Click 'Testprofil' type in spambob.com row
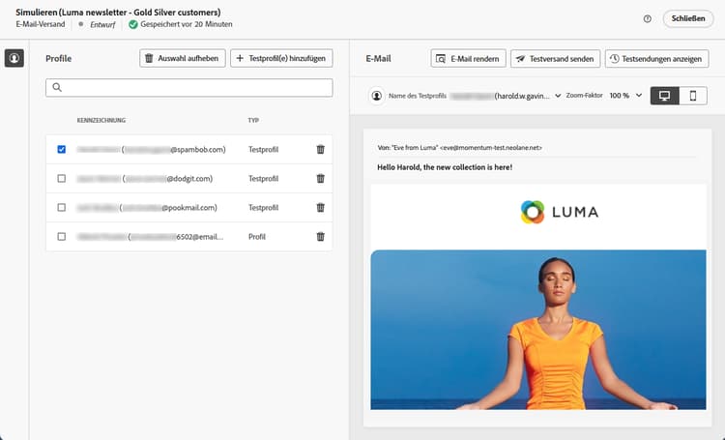 coord(264,150)
